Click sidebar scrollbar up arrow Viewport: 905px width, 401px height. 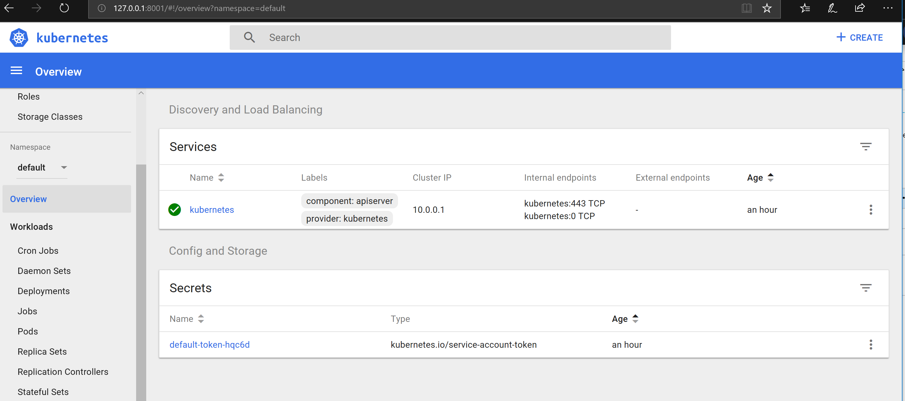pos(141,93)
